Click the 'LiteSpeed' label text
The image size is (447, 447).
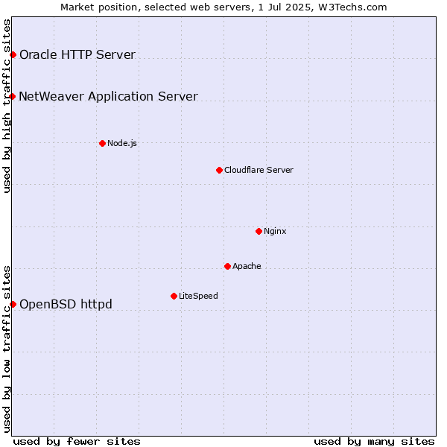pyautogui.click(x=198, y=296)
